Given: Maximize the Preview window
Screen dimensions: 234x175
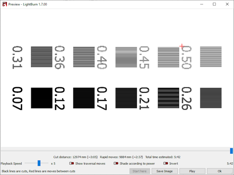Looking at the screenshot, I should coord(214,4).
